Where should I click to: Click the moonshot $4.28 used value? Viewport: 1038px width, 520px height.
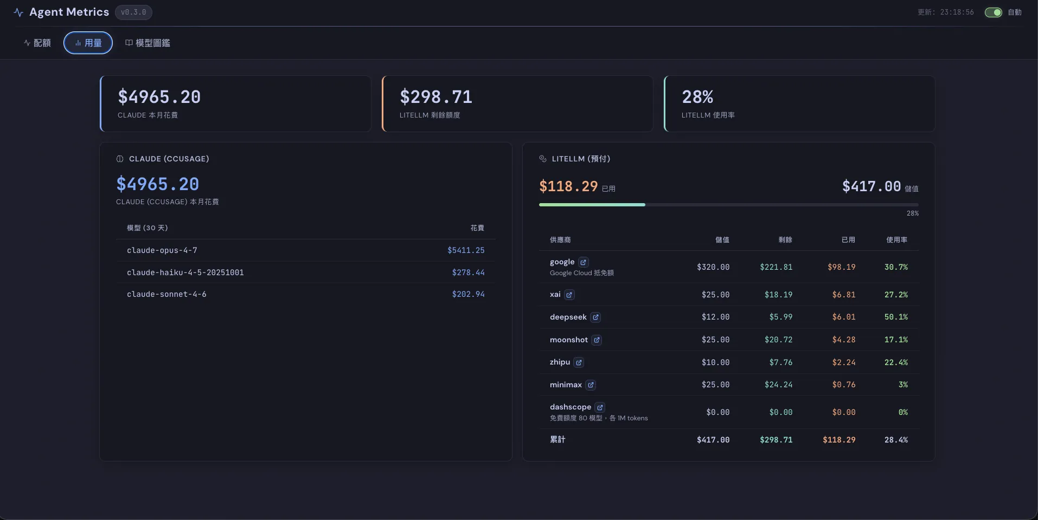[x=844, y=340]
